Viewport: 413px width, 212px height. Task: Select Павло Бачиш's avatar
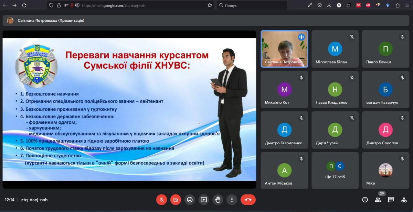pos(385,49)
